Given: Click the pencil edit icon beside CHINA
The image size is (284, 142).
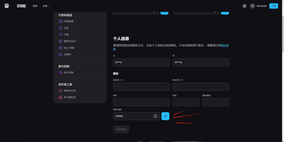Looking at the screenshot, I should click(165, 116).
